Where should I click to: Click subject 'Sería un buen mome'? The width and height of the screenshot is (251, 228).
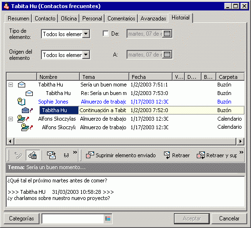point(104,85)
